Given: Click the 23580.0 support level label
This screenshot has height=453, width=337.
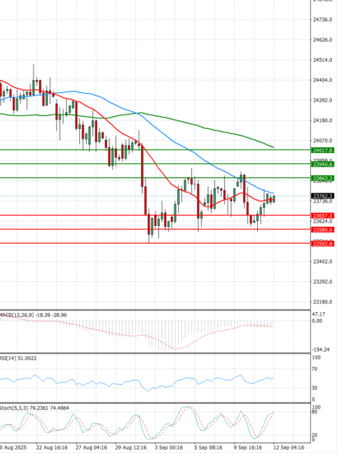Looking at the screenshot, I should (322, 230).
